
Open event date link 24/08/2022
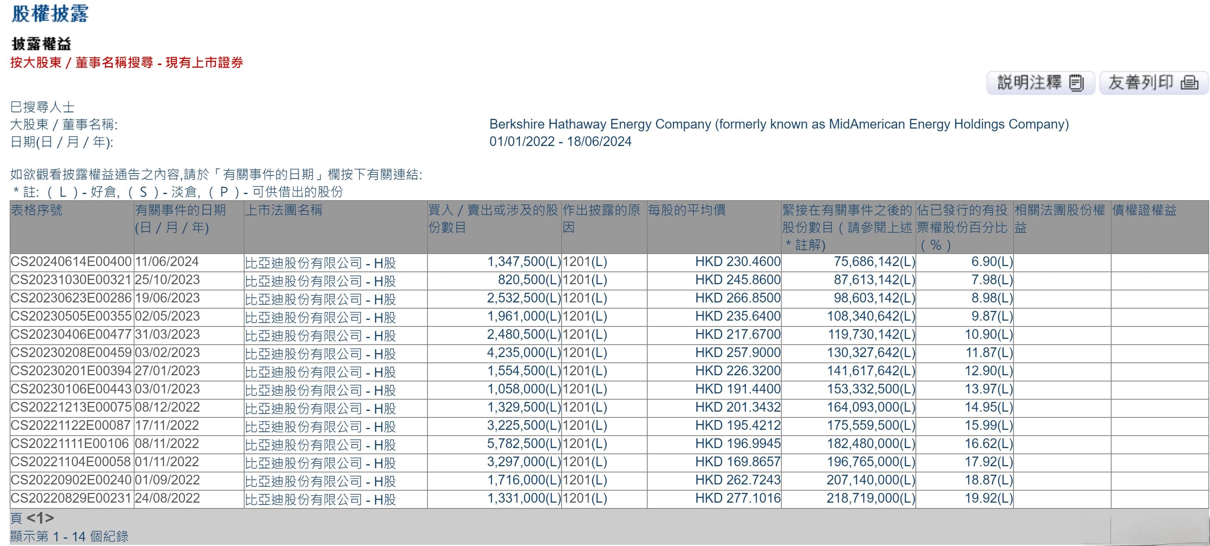tap(167, 499)
